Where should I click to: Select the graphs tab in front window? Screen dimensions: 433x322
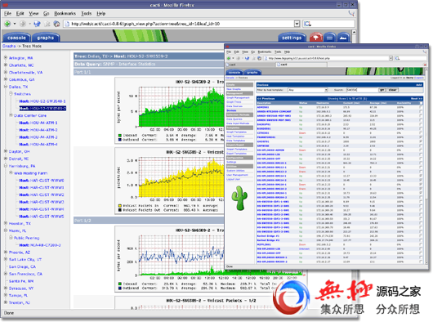[252, 73]
